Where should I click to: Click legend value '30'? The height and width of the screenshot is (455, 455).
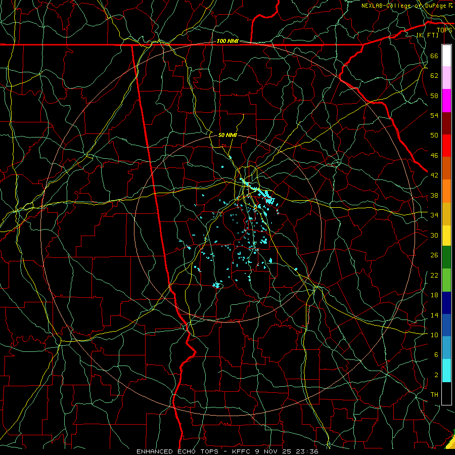click(434, 235)
